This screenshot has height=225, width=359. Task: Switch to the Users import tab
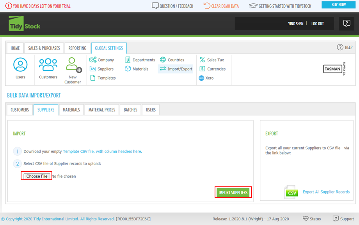151,110
